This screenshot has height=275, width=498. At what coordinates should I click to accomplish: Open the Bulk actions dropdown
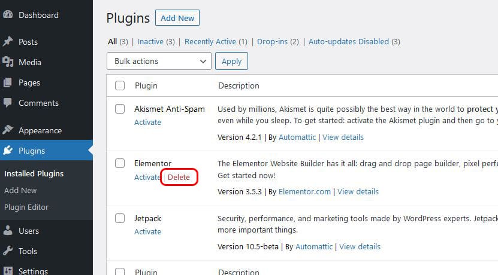click(159, 61)
